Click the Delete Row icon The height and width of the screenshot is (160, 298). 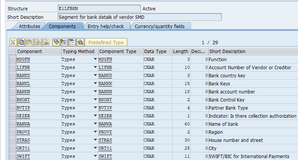[45, 42]
